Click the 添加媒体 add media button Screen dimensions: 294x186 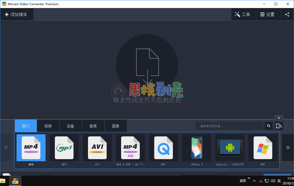[x=17, y=14]
